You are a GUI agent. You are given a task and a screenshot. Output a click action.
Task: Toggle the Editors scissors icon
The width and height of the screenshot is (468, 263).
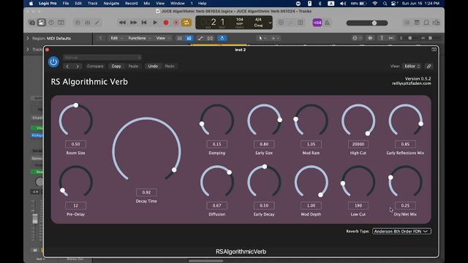click(97, 23)
